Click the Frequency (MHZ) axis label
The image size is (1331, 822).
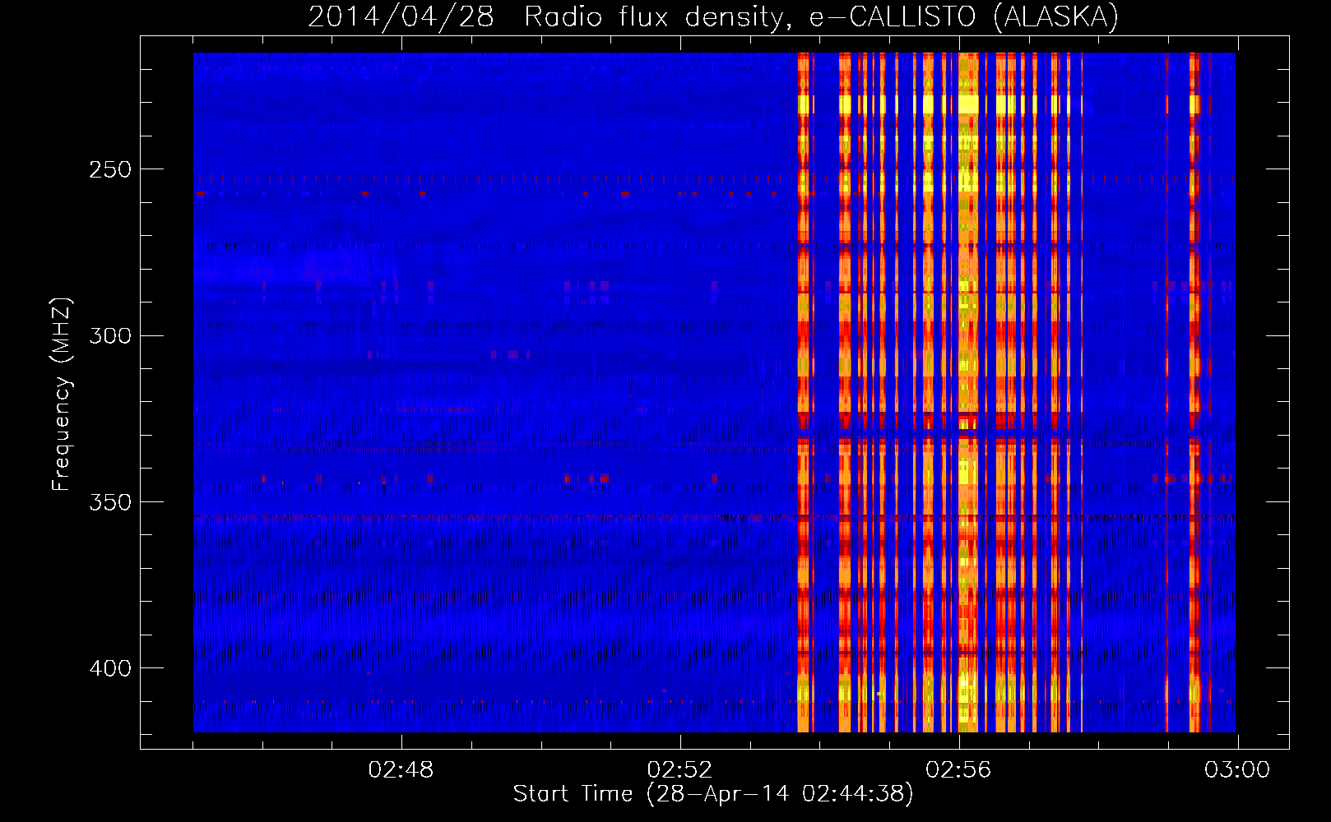point(62,394)
